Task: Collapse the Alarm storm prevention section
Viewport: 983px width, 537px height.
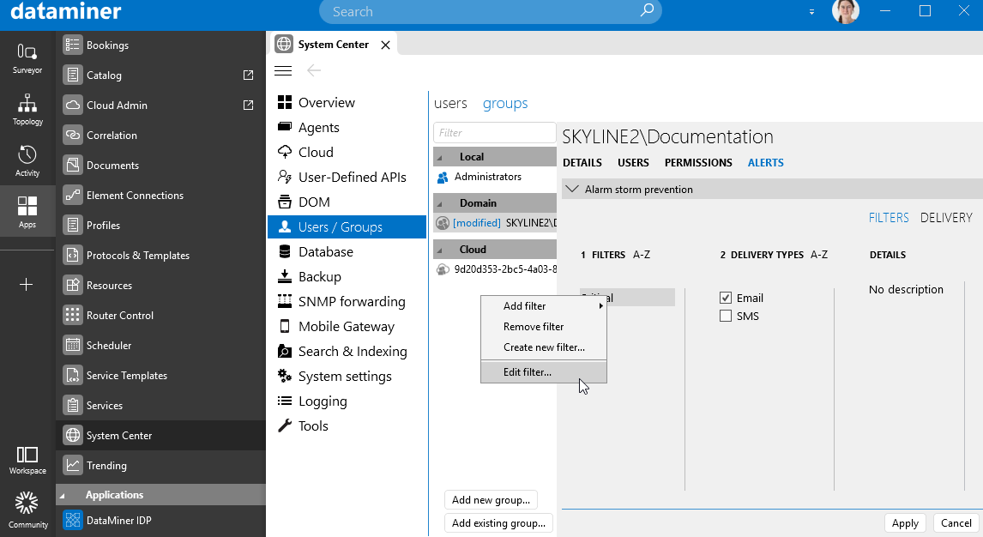Action: point(572,190)
